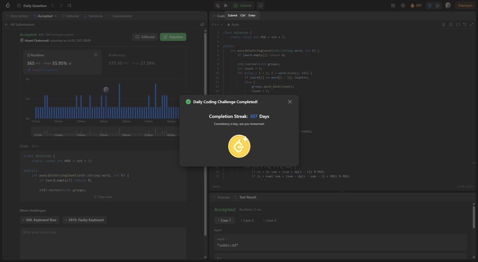
Task: Click the 846 / 846 testcases passed text
Action: [56, 35]
